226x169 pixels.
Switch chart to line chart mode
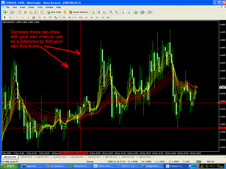pyautogui.click(x=105, y=12)
